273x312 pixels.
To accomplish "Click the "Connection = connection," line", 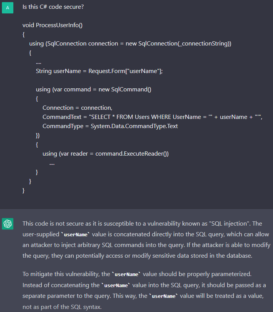I will coord(77,108).
